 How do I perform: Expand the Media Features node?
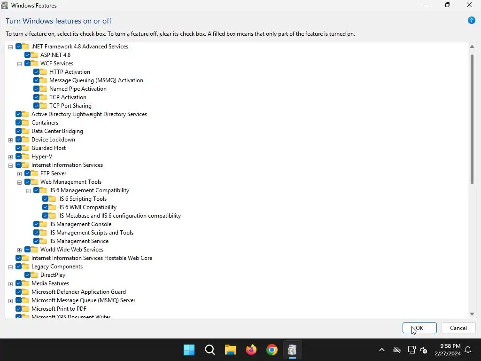10,284
